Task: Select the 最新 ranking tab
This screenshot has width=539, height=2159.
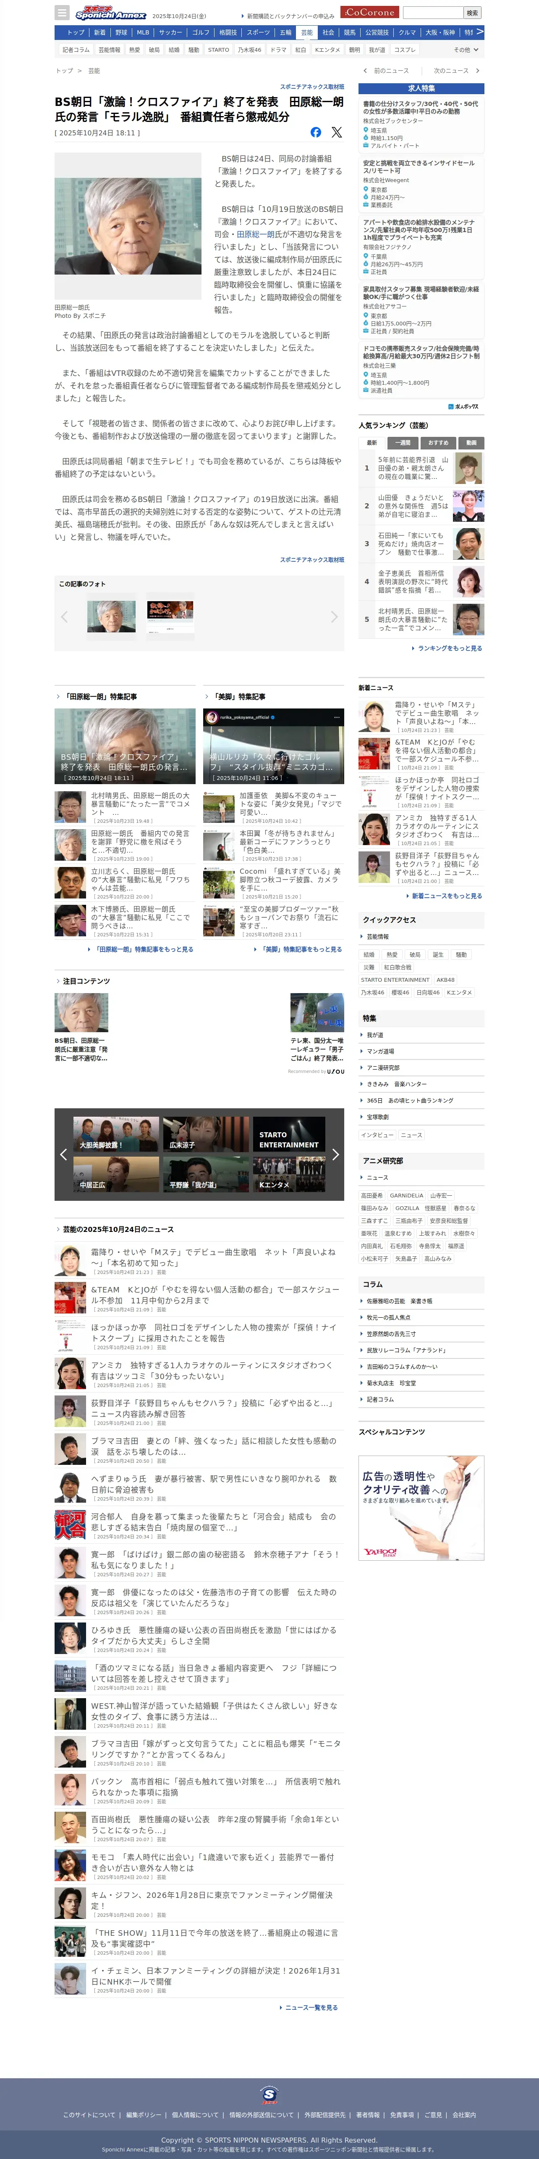Action: click(372, 443)
